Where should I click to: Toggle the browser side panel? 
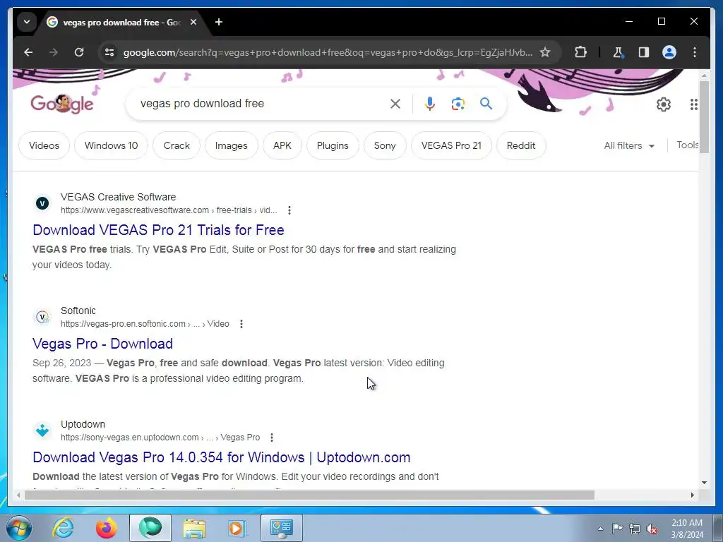(x=644, y=52)
